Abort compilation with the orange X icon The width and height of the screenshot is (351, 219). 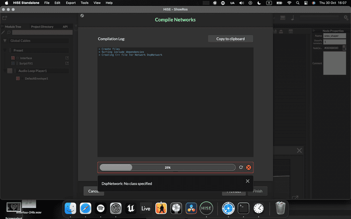coord(248,167)
